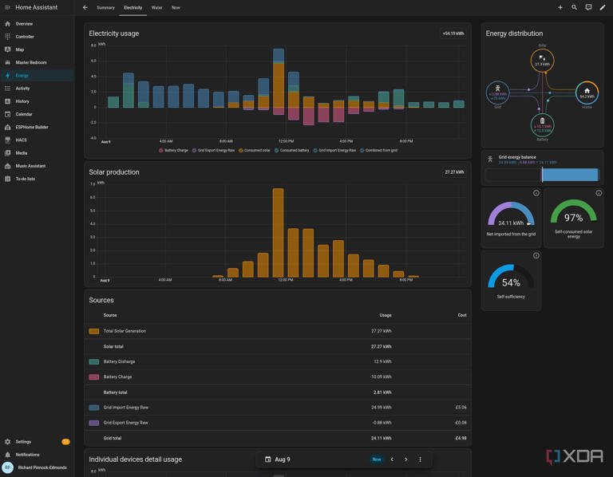Click info icon on Self-consumed solar card
Viewport: 613px width, 477px height.
pos(599,193)
